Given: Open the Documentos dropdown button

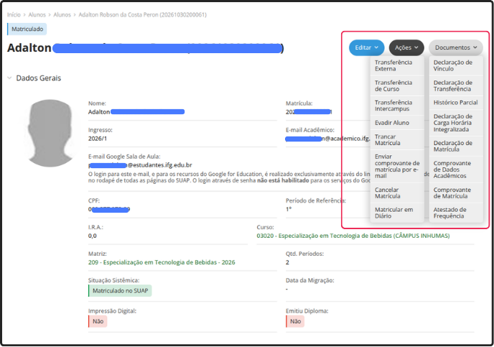Looking at the screenshot, I should (x=456, y=47).
